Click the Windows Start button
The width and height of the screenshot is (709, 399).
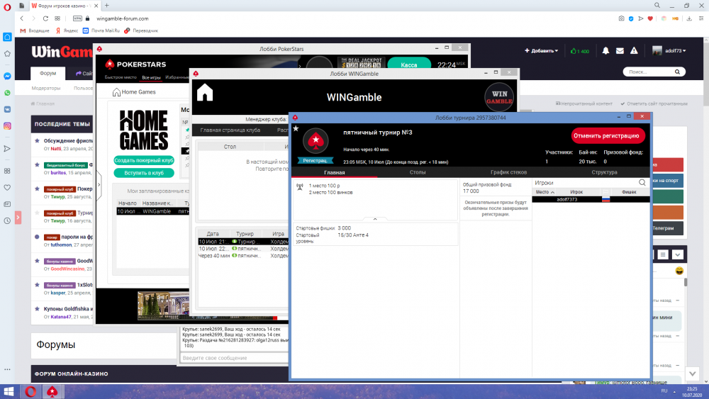pos(10,391)
